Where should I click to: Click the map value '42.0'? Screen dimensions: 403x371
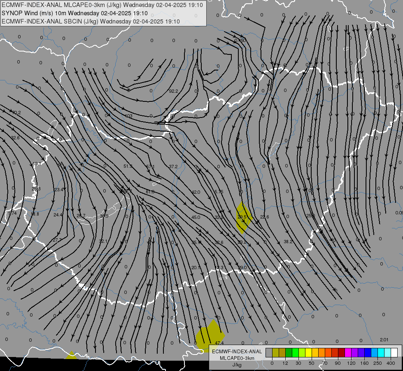(196, 193)
